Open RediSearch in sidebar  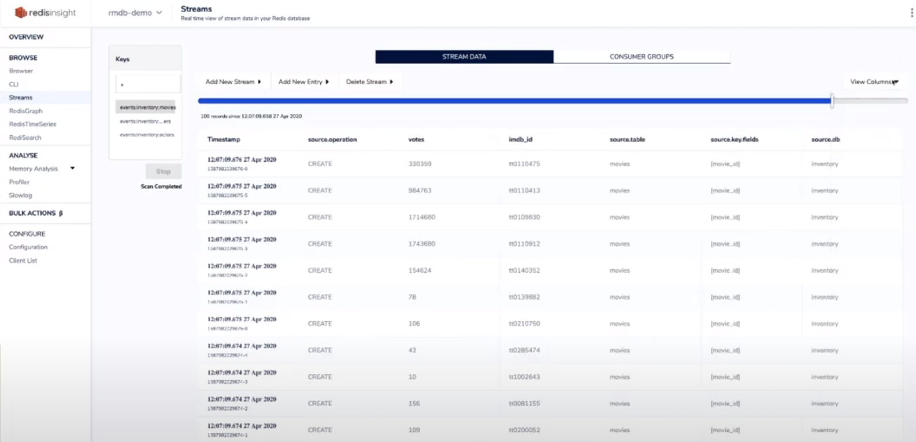pyautogui.click(x=25, y=138)
